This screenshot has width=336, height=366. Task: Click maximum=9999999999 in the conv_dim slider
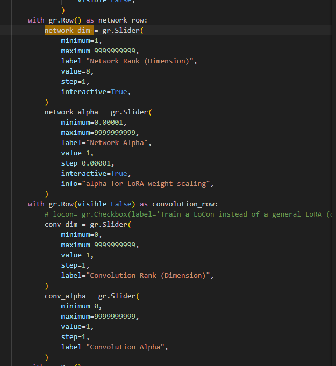coord(98,245)
